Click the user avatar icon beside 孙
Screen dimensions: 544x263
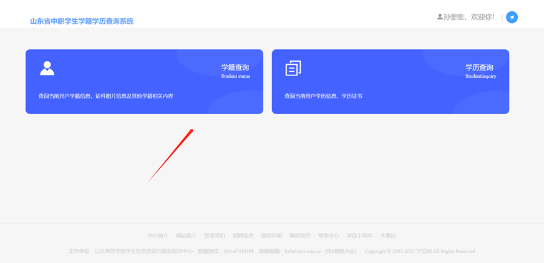pyautogui.click(x=440, y=17)
